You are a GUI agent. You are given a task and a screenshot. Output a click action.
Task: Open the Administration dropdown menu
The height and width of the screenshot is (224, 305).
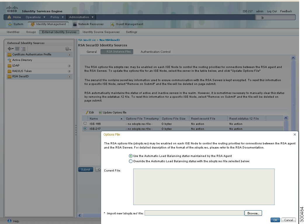pos(81,17)
